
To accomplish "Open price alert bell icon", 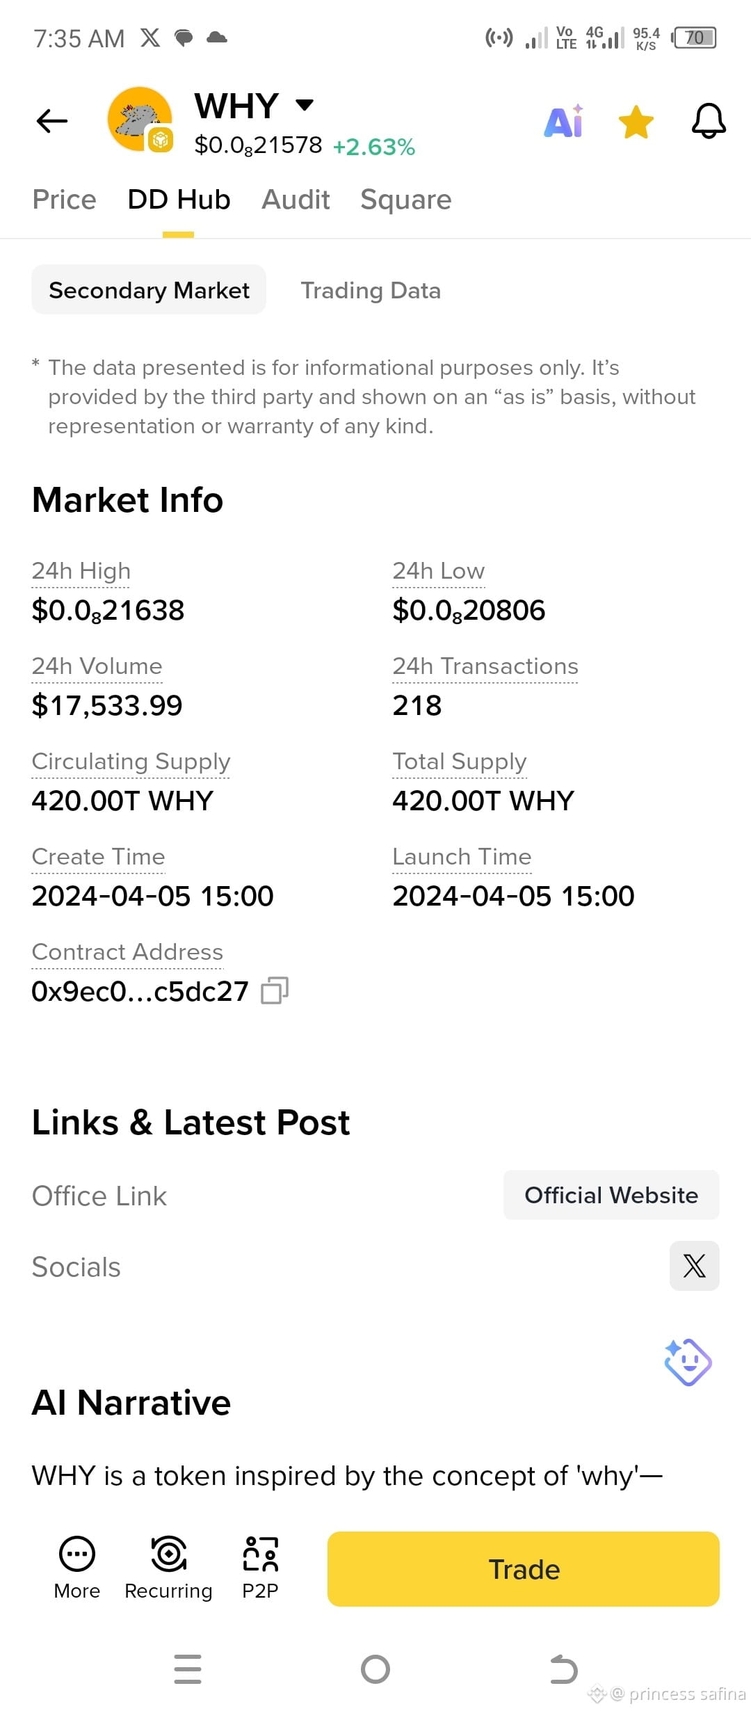I will [x=709, y=121].
